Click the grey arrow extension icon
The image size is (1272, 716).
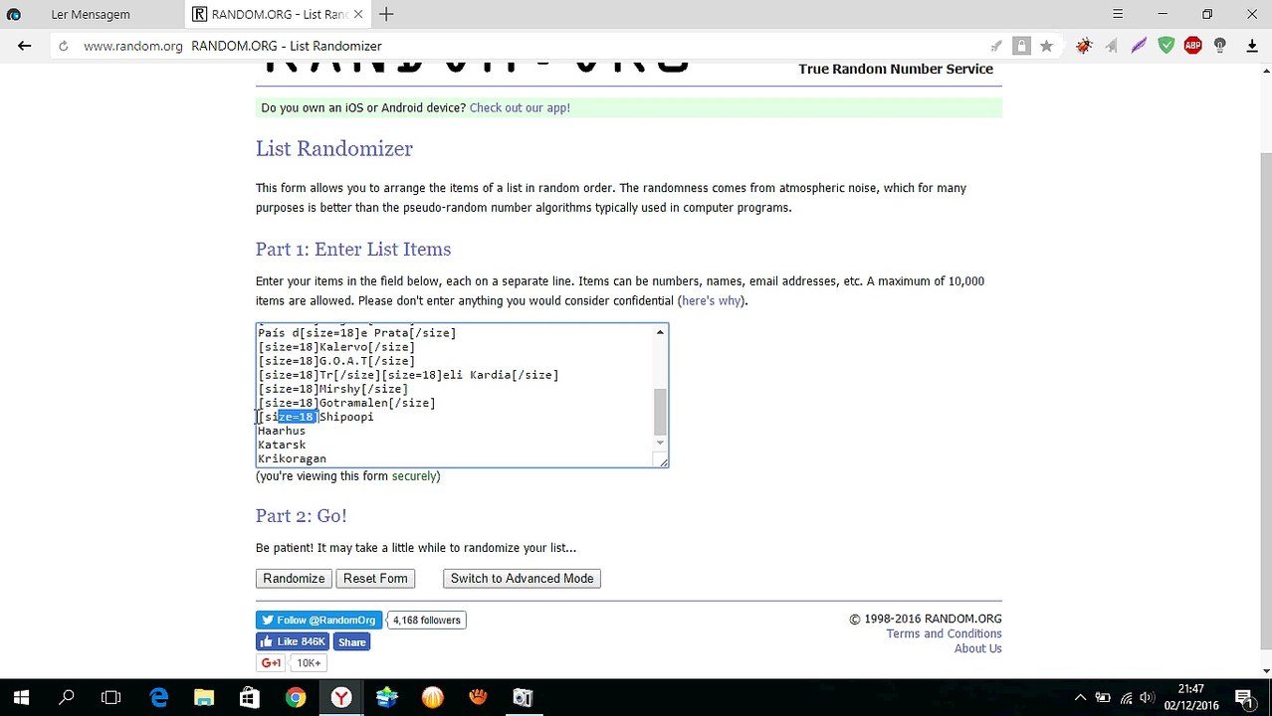pos(1111,46)
